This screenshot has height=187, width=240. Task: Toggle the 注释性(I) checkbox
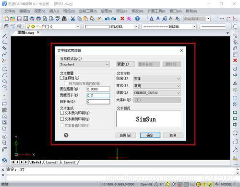point(62,78)
